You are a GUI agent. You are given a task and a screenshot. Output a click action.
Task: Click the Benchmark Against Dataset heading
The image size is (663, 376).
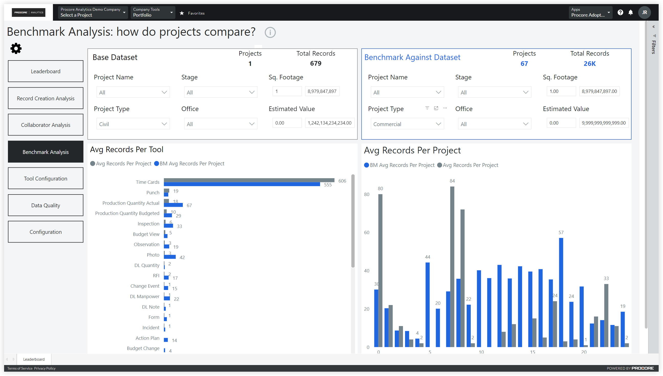pos(412,57)
